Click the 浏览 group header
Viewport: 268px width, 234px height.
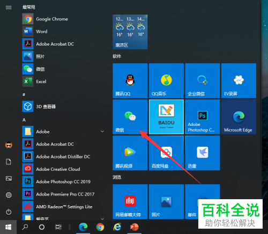[117, 177]
